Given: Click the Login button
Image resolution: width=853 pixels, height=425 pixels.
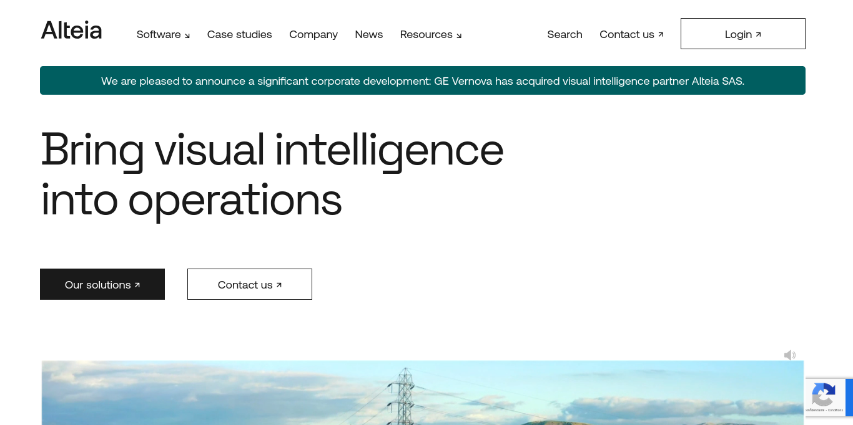Looking at the screenshot, I should click(742, 34).
